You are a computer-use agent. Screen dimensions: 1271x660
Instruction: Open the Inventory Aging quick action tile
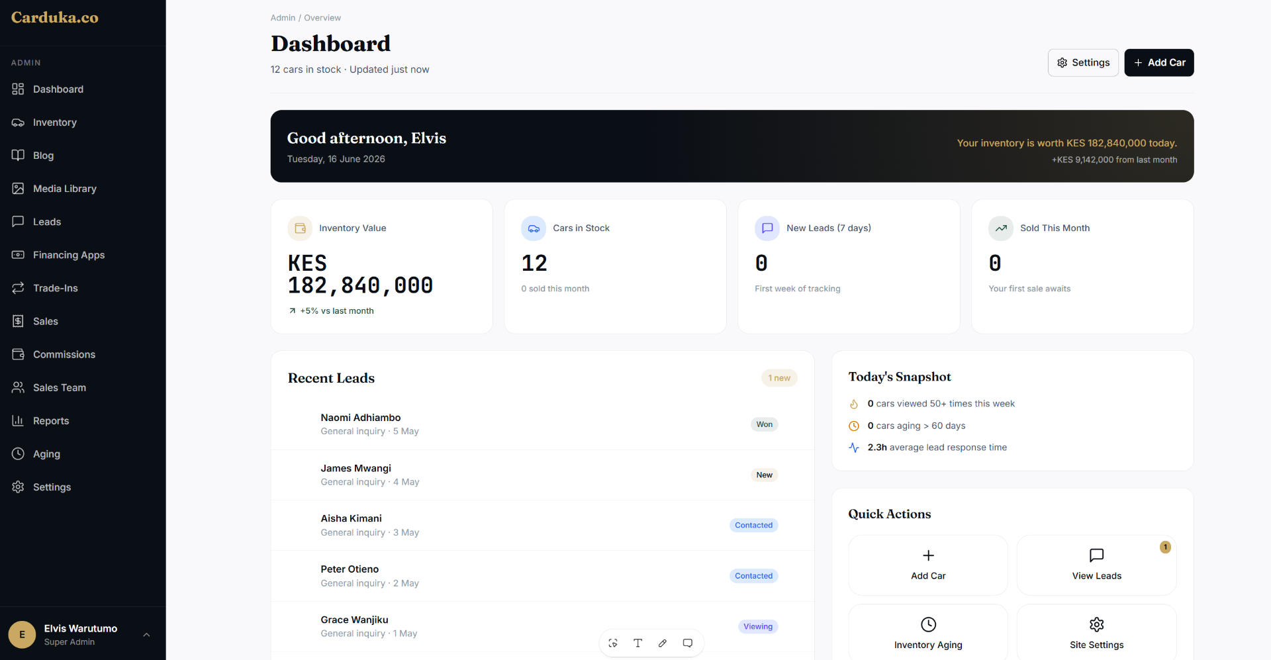(x=928, y=633)
